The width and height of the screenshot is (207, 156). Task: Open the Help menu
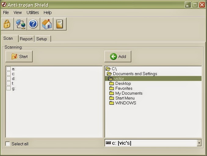[48, 13]
